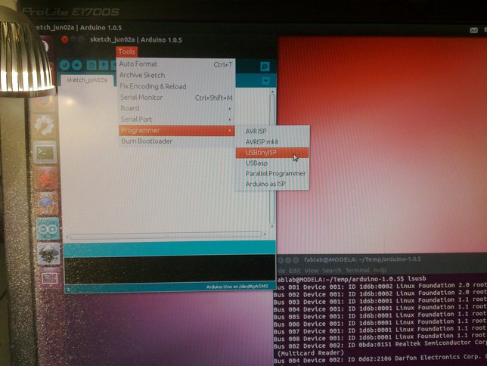Expand the Serial Port submenu

click(175, 119)
